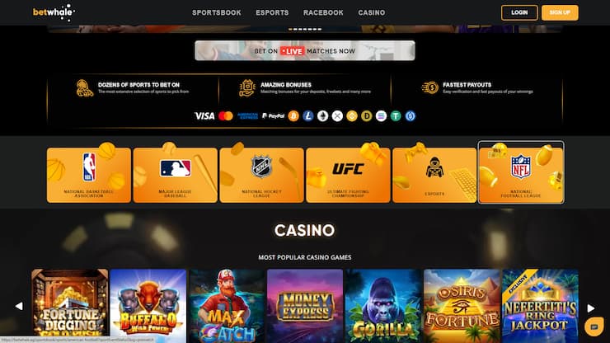Click the Sign Up button
The width and height of the screenshot is (610, 343).
click(560, 12)
